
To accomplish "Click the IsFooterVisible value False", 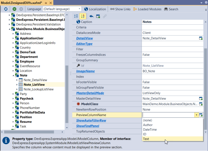I will click(x=172, y=82).
